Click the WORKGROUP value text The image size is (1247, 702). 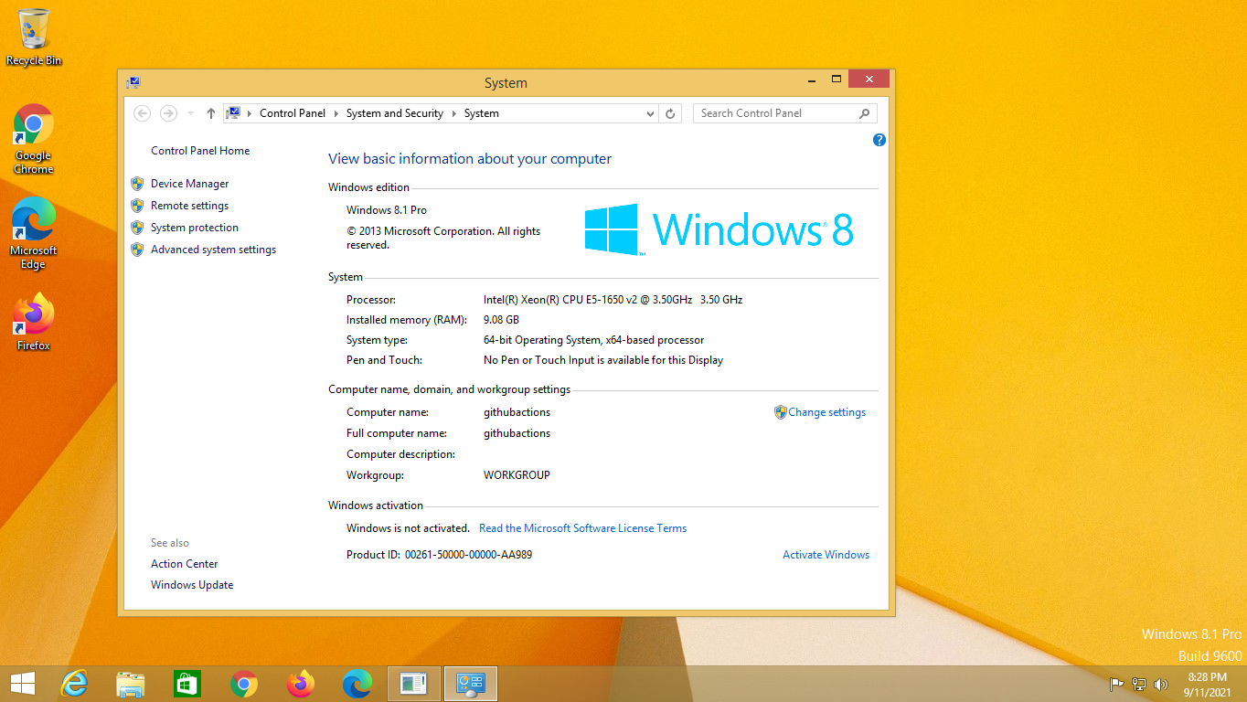coord(517,475)
